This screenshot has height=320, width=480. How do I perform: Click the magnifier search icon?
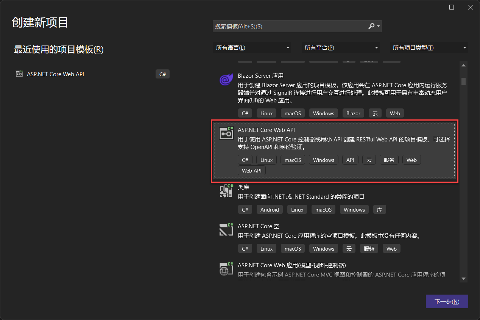(371, 26)
